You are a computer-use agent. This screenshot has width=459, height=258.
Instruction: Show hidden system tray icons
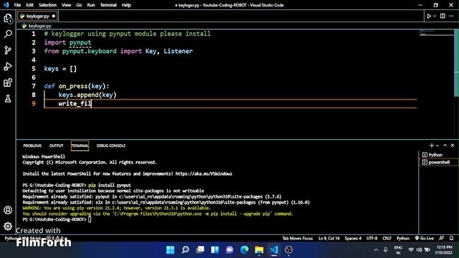[x=376, y=250]
